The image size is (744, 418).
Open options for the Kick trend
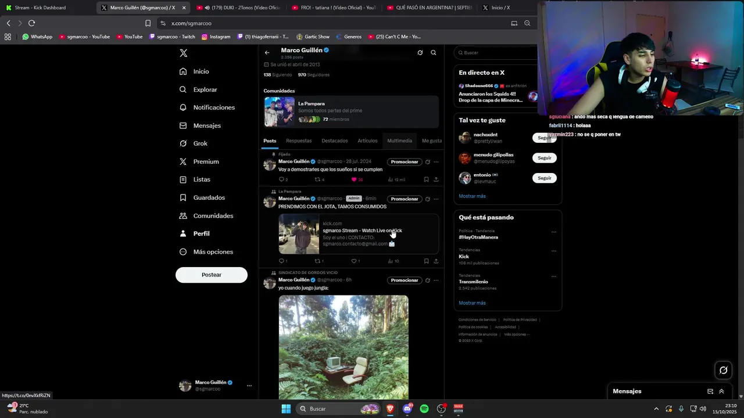click(x=553, y=251)
